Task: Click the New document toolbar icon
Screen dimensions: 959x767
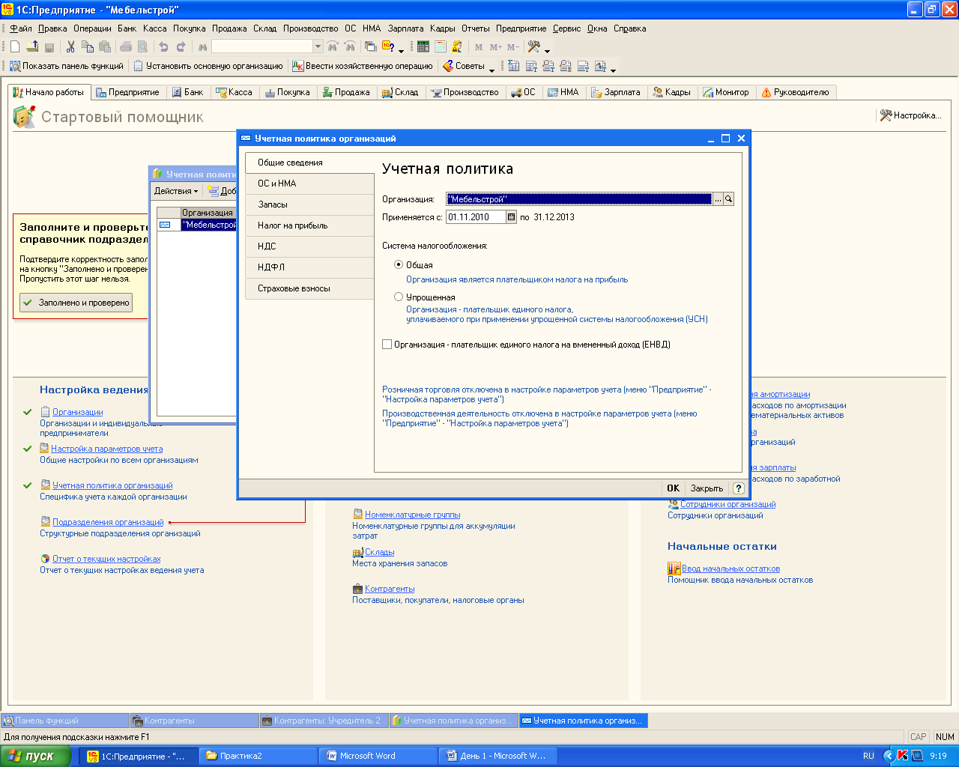Action: pos(15,46)
